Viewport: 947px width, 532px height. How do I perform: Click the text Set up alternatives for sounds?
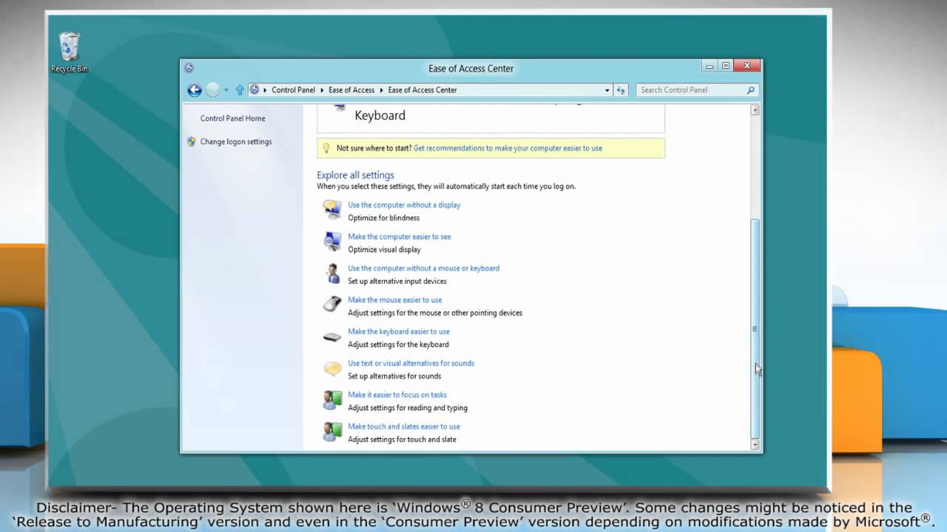(394, 376)
